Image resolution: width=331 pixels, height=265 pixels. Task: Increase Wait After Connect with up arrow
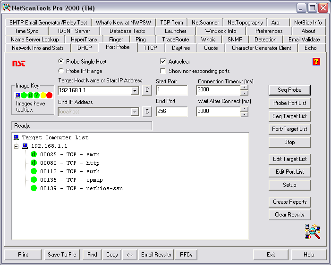(x=244, y=109)
